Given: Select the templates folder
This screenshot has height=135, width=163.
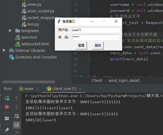Looking at the screenshot, I should click(x=30, y=31).
